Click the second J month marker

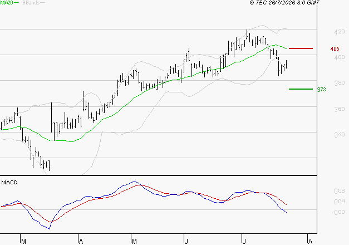coord(244,241)
